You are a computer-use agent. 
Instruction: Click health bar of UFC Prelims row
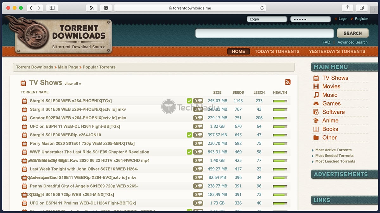coord(280,203)
